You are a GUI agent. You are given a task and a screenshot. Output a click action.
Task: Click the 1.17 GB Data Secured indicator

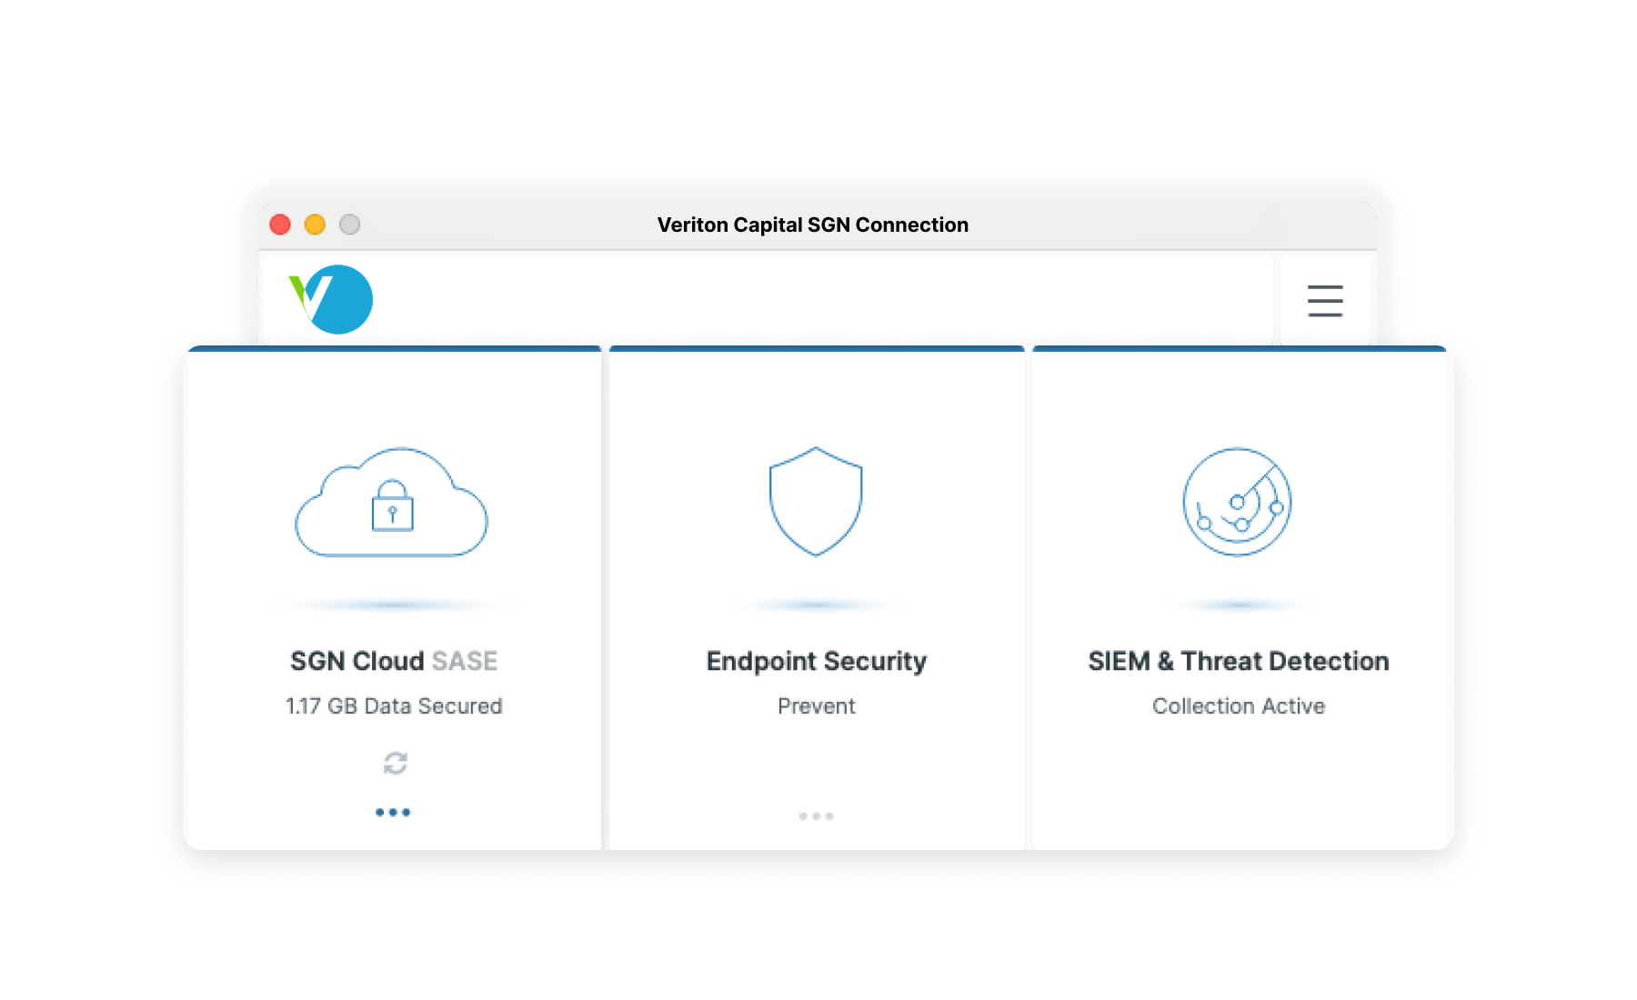393,705
